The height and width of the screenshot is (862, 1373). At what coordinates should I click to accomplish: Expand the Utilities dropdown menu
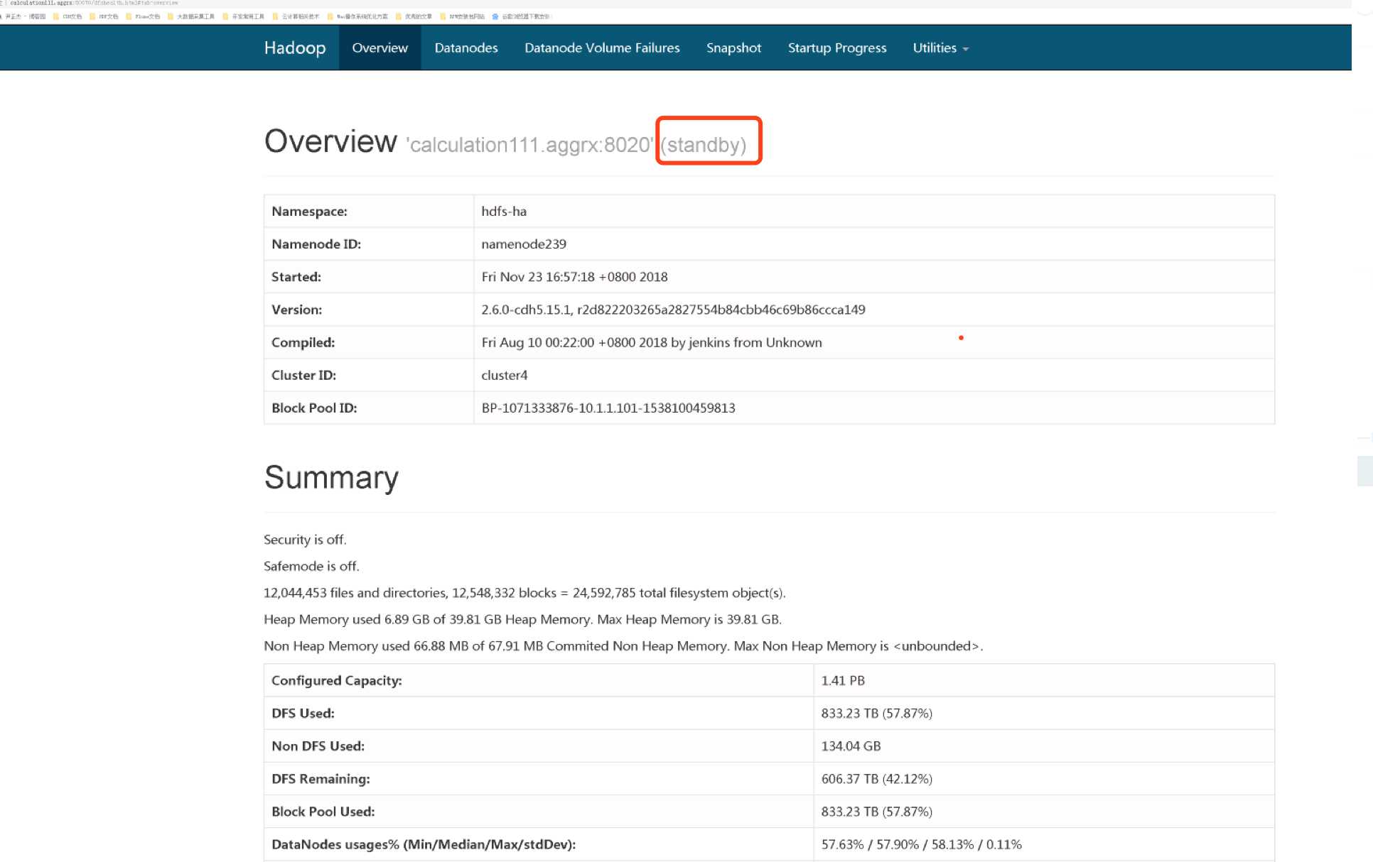934,48
